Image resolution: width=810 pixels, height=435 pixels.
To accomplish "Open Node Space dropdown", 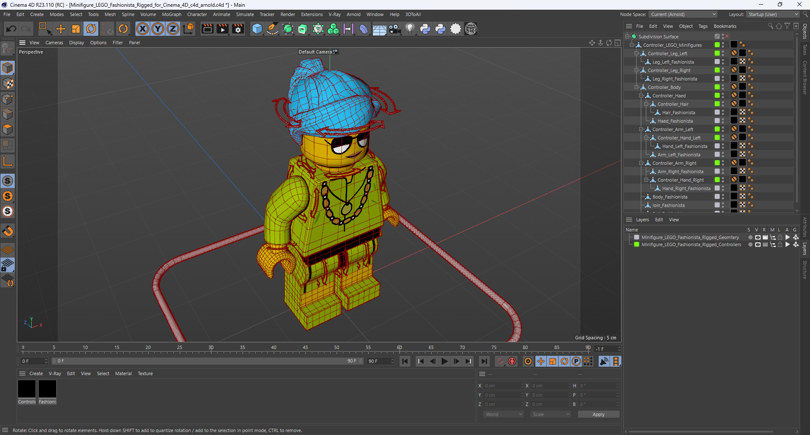I will [683, 14].
